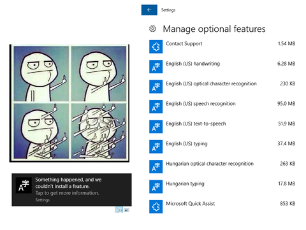This screenshot has width=306, height=230.
Task: Click the language icon in the notification toast
Action: point(24,185)
